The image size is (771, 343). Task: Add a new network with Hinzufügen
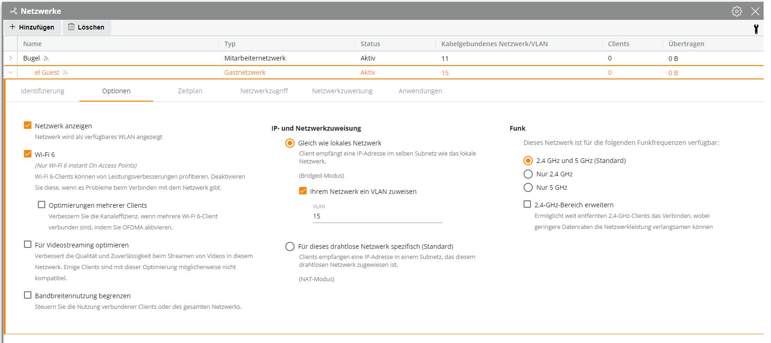click(x=32, y=27)
